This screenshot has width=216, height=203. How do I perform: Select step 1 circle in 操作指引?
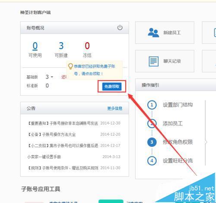(152, 105)
